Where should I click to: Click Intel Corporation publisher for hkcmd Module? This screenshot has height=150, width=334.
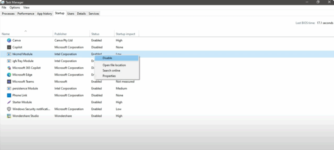(x=66, y=54)
